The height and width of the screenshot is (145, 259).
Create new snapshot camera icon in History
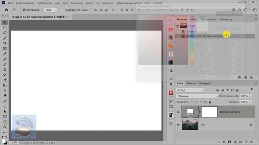pos(246,77)
